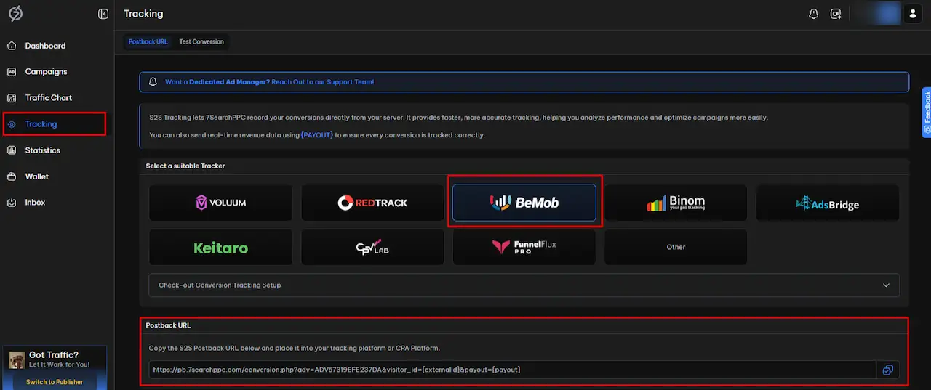Select the FunnelFlux Pro tracker card
This screenshot has width=931, height=390.
[x=524, y=248]
